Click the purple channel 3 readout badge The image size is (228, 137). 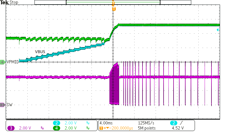(x=11, y=128)
